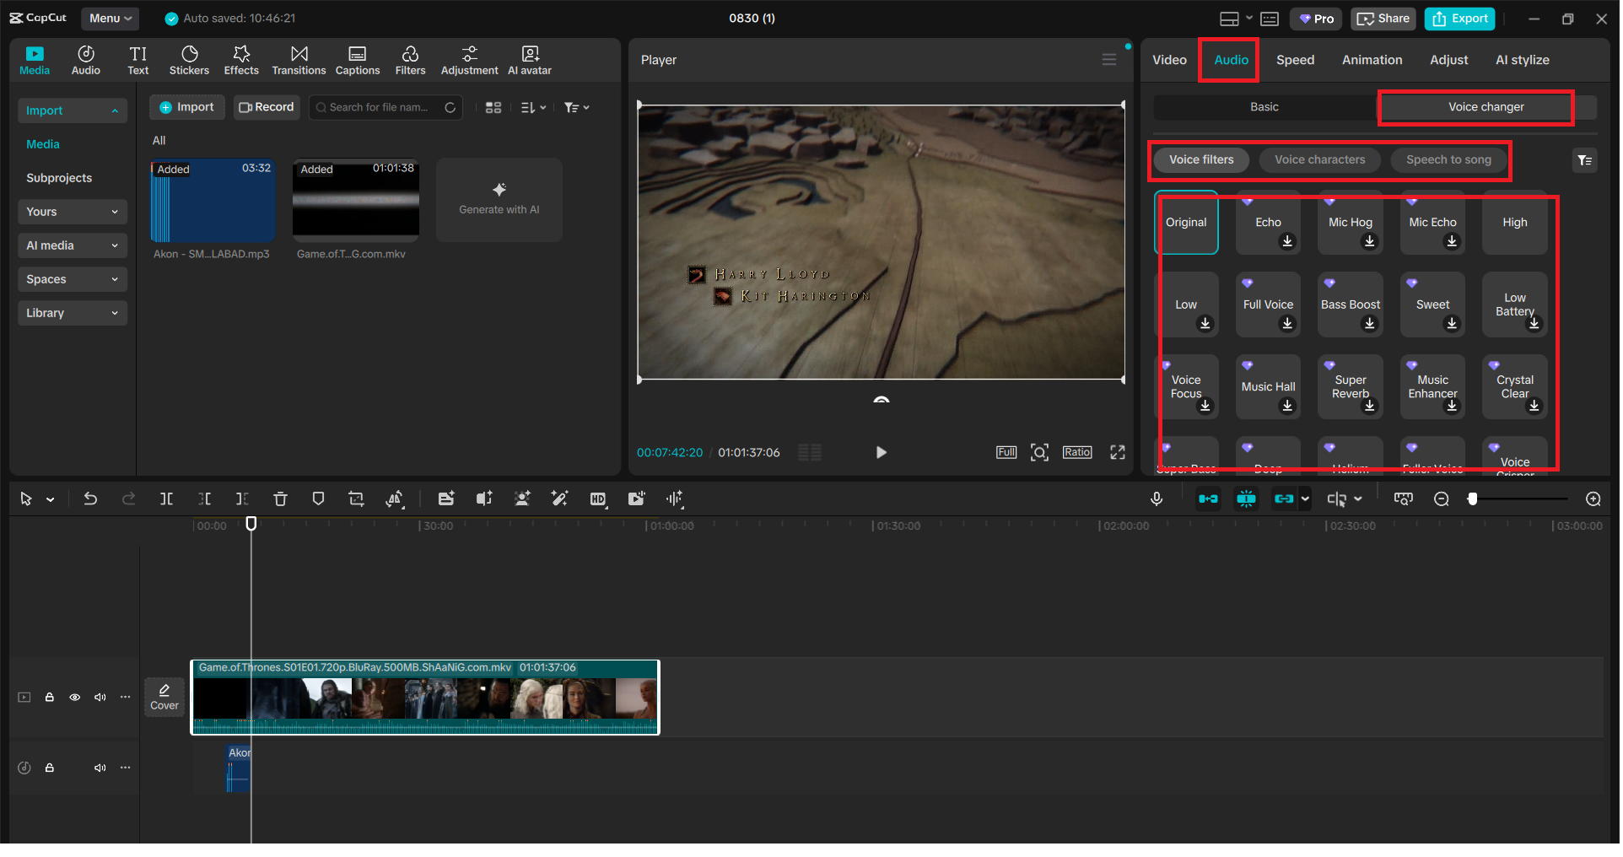This screenshot has height=857, width=1623.
Task: Switch to the Speed tab
Action: pos(1295,60)
